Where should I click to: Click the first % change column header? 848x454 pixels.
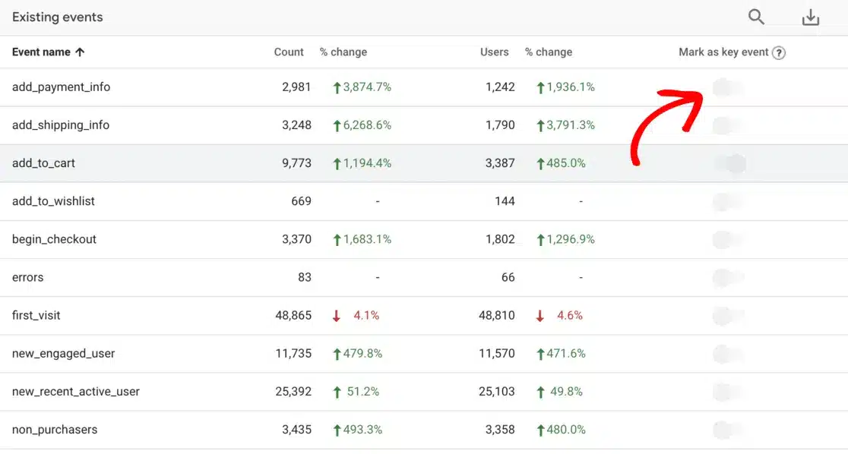point(343,52)
